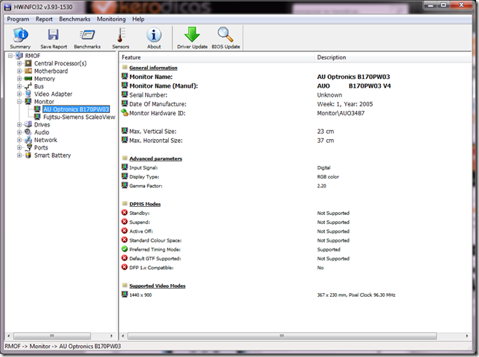Open the Monitoring menu
Screen dimensions: 479x357
(112, 19)
